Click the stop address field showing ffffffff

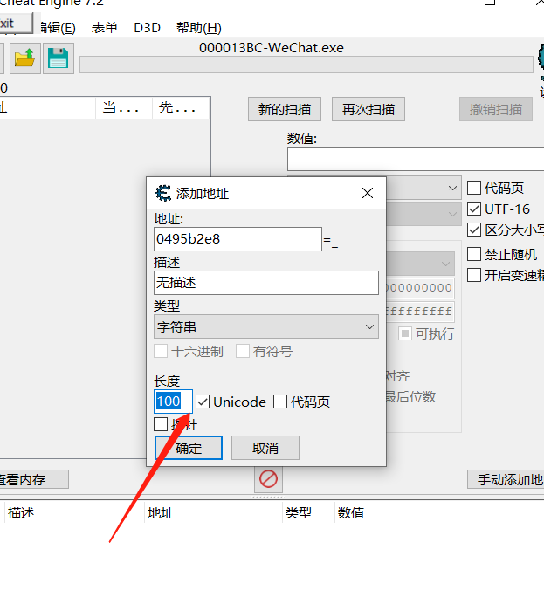coord(420,312)
